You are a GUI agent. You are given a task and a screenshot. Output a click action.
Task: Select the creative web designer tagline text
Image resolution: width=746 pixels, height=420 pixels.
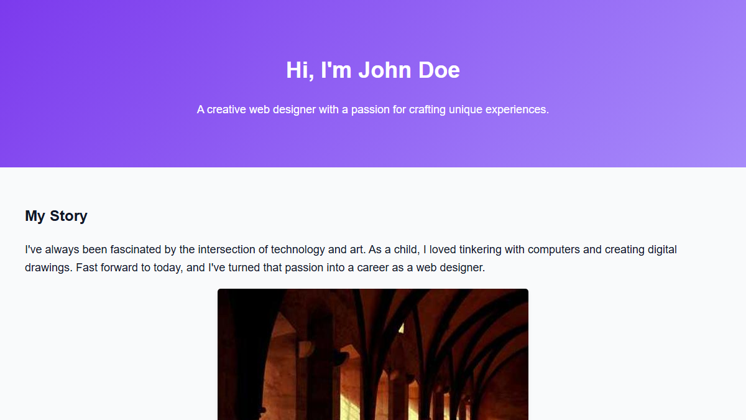372,110
